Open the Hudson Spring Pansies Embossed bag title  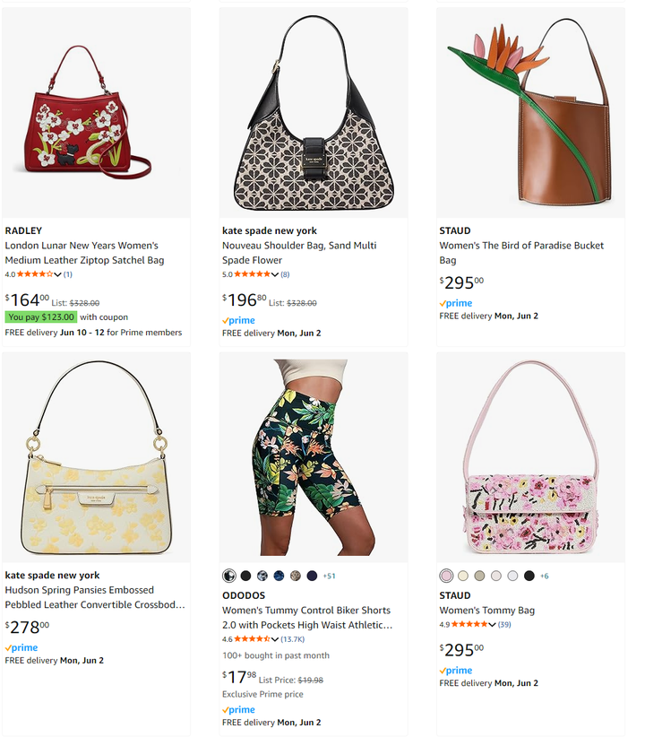click(x=95, y=597)
